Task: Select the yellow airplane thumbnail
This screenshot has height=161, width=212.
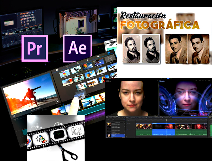Action: tap(93, 82)
